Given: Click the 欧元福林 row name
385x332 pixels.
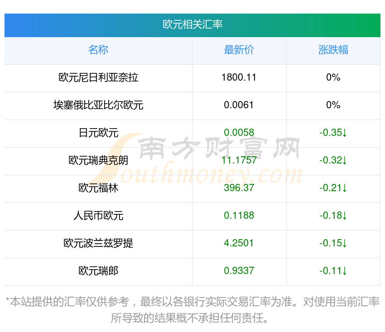Looking at the screenshot, I should pyautogui.click(x=98, y=188).
